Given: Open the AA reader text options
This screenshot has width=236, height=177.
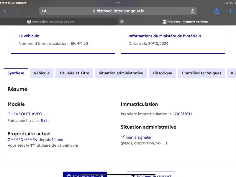Looking at the screenshot, I should (44, 11).
